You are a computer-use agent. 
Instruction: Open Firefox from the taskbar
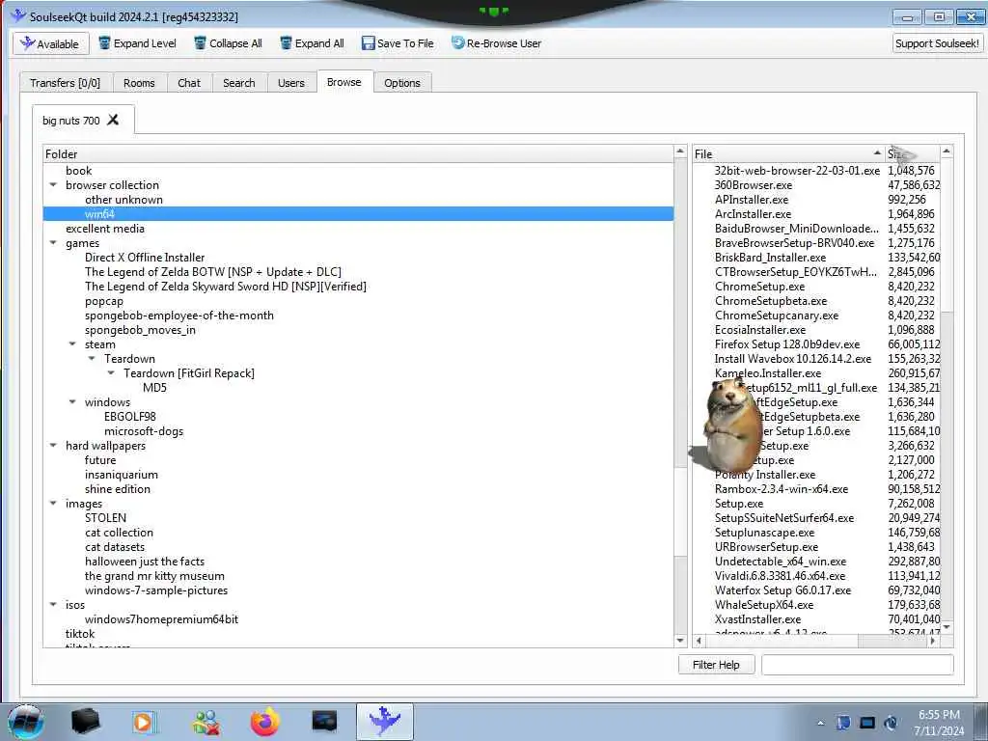pyautogui.click(x=265, y=722)
